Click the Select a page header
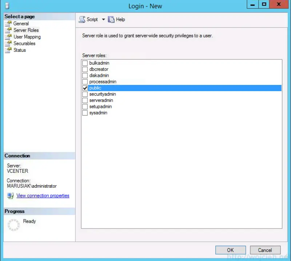The height and width of the screenshot is (261, 291). tap(19, 16)
